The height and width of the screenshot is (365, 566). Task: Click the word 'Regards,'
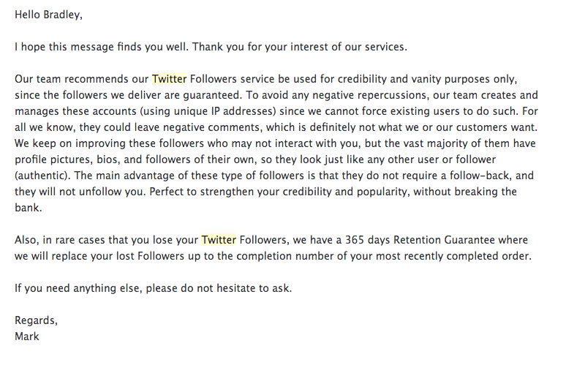[36, 320]
